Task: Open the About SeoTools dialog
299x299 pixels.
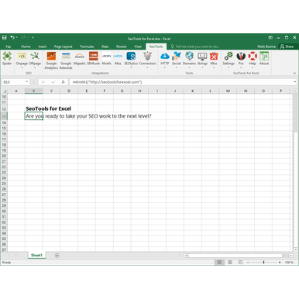Action: coord(264,58)
